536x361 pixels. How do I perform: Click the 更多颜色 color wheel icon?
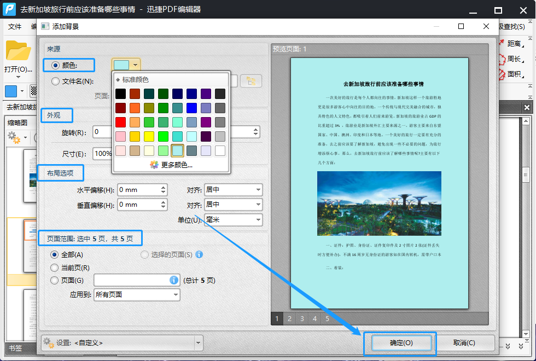tap(154, 165)
